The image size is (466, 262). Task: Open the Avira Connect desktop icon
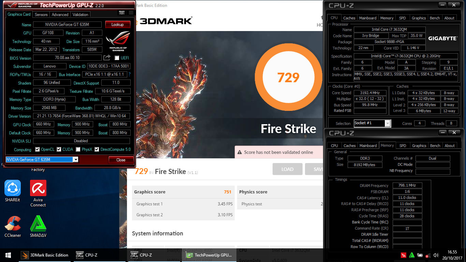pos(38,194)
